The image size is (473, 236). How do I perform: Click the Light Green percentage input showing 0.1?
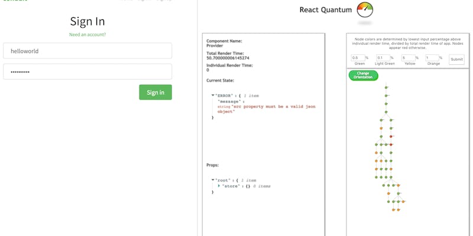[x=383, y=58]
